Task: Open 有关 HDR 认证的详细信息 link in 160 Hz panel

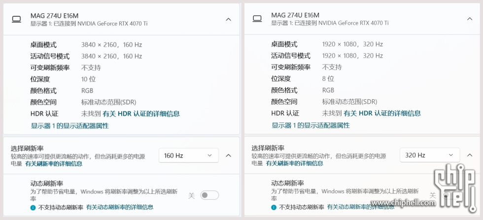Action: 141,113
